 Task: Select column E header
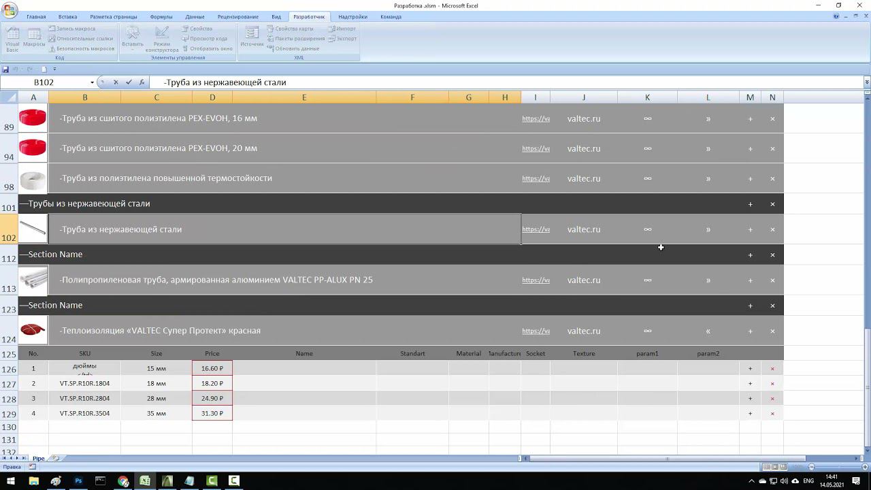click(x=304, y=97)
